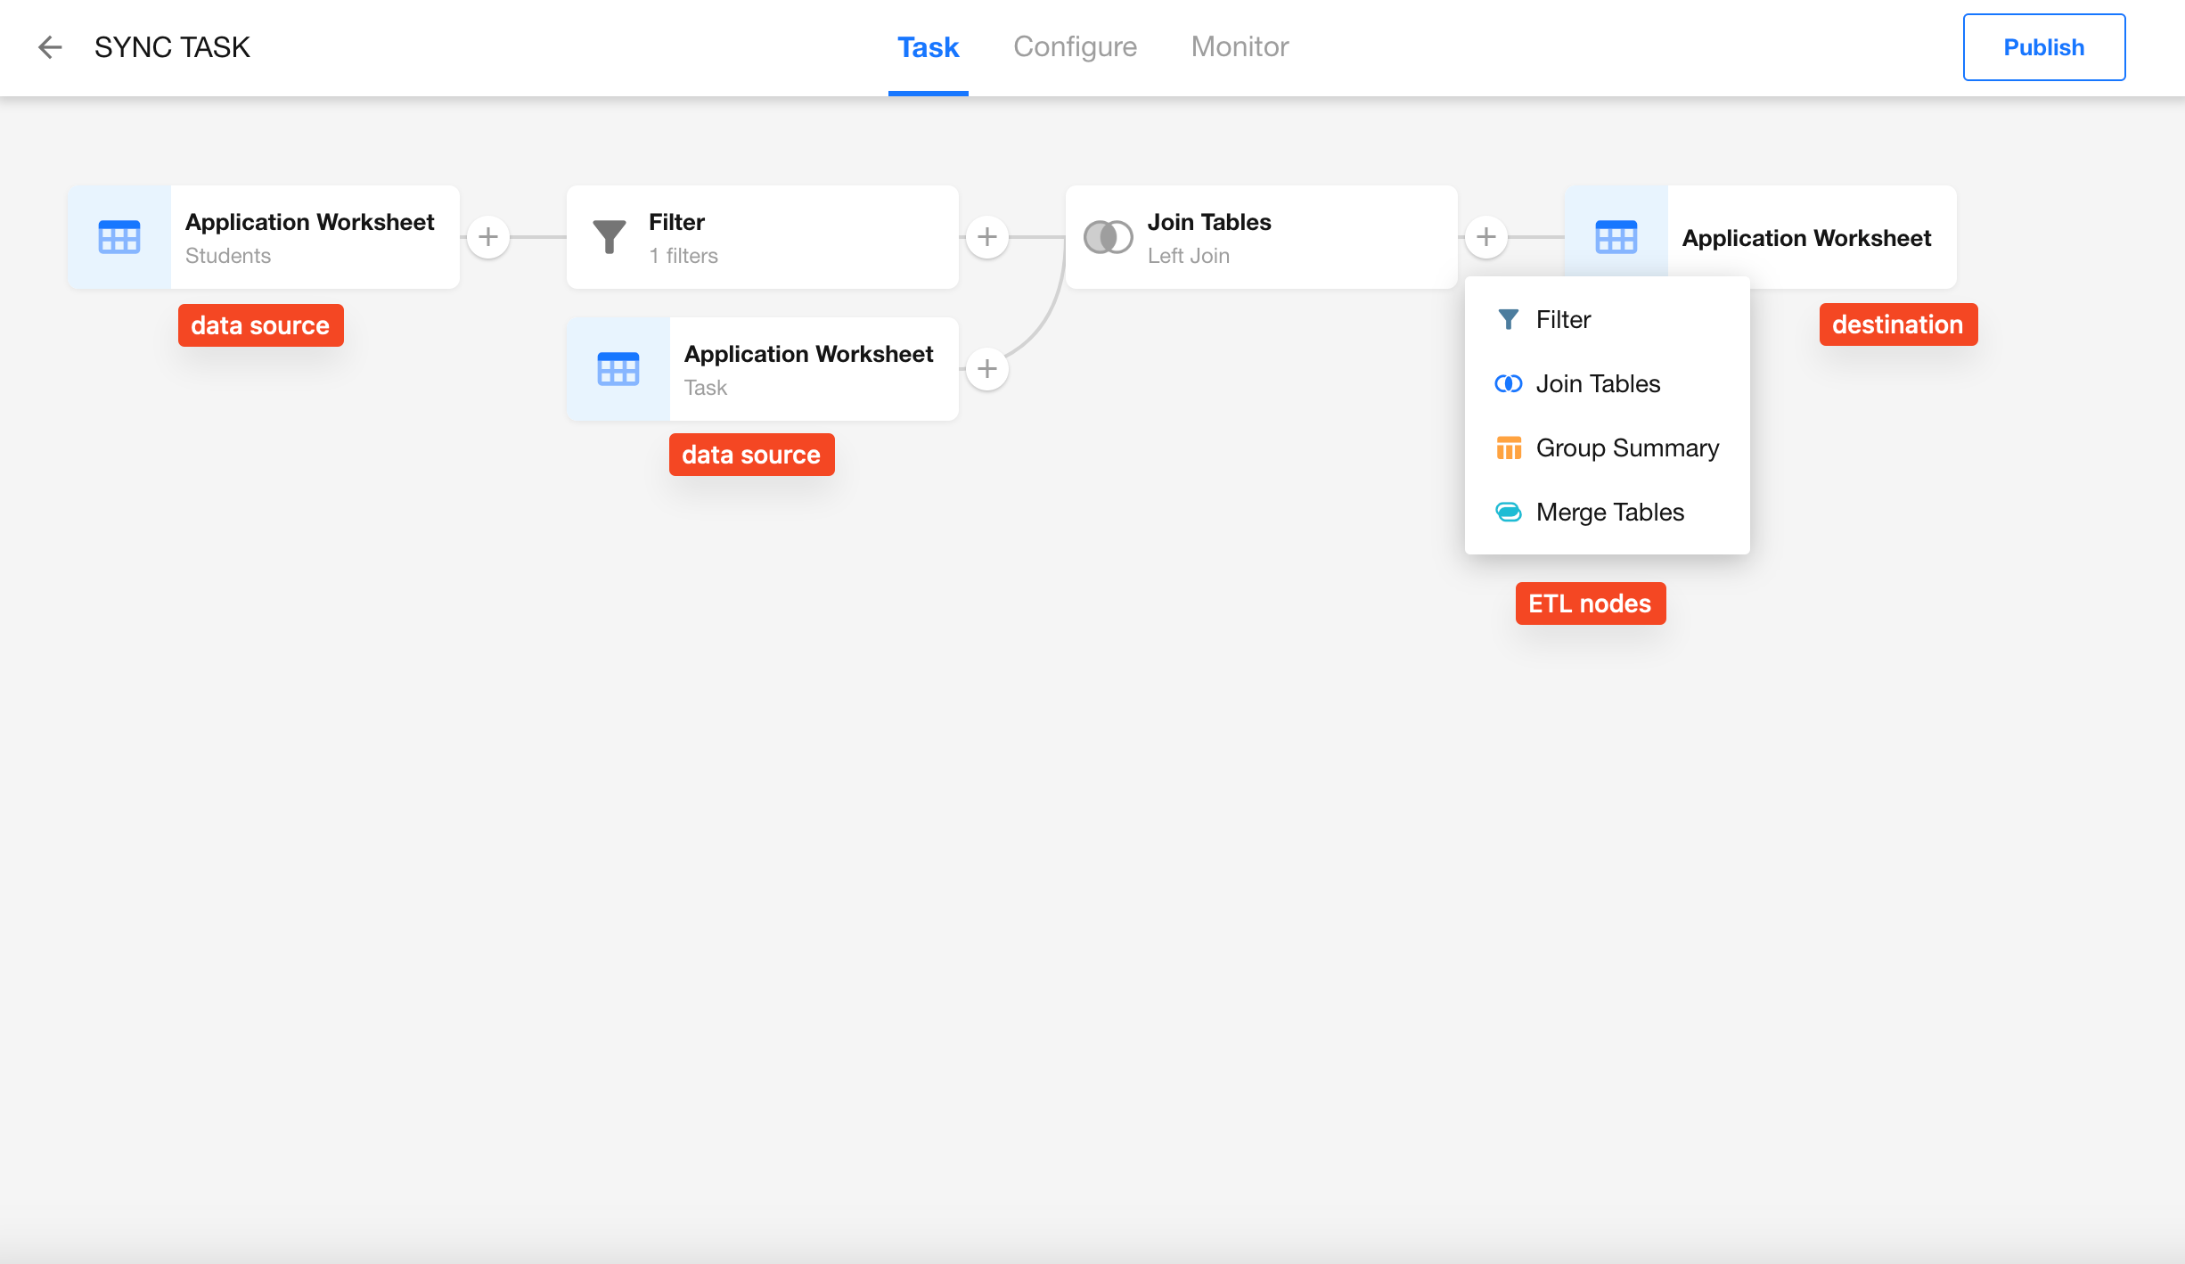Screen dimensions: 2185x1264
Task: Click plus button after Join Tables node
Action: (1486, 237)
